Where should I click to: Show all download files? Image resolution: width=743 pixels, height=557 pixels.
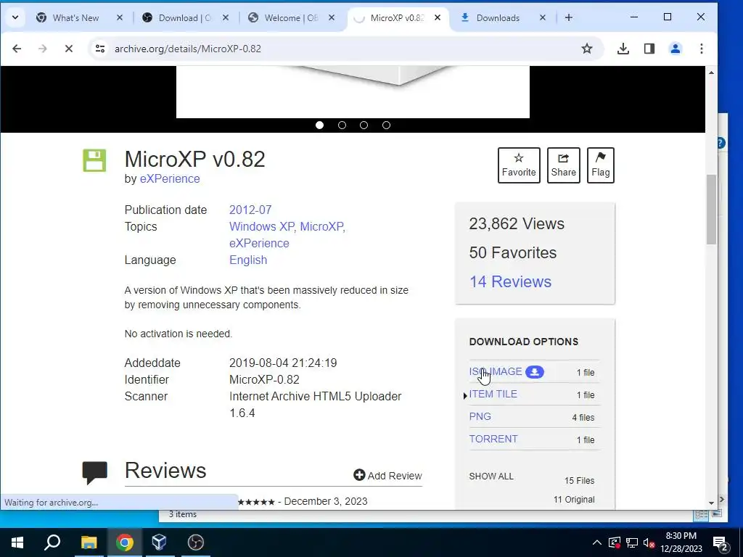[491, 476]
